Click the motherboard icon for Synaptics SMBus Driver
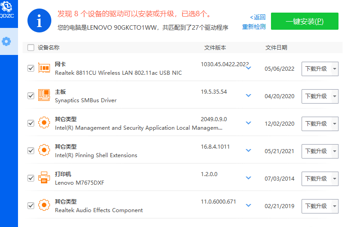 coord(44,95)
